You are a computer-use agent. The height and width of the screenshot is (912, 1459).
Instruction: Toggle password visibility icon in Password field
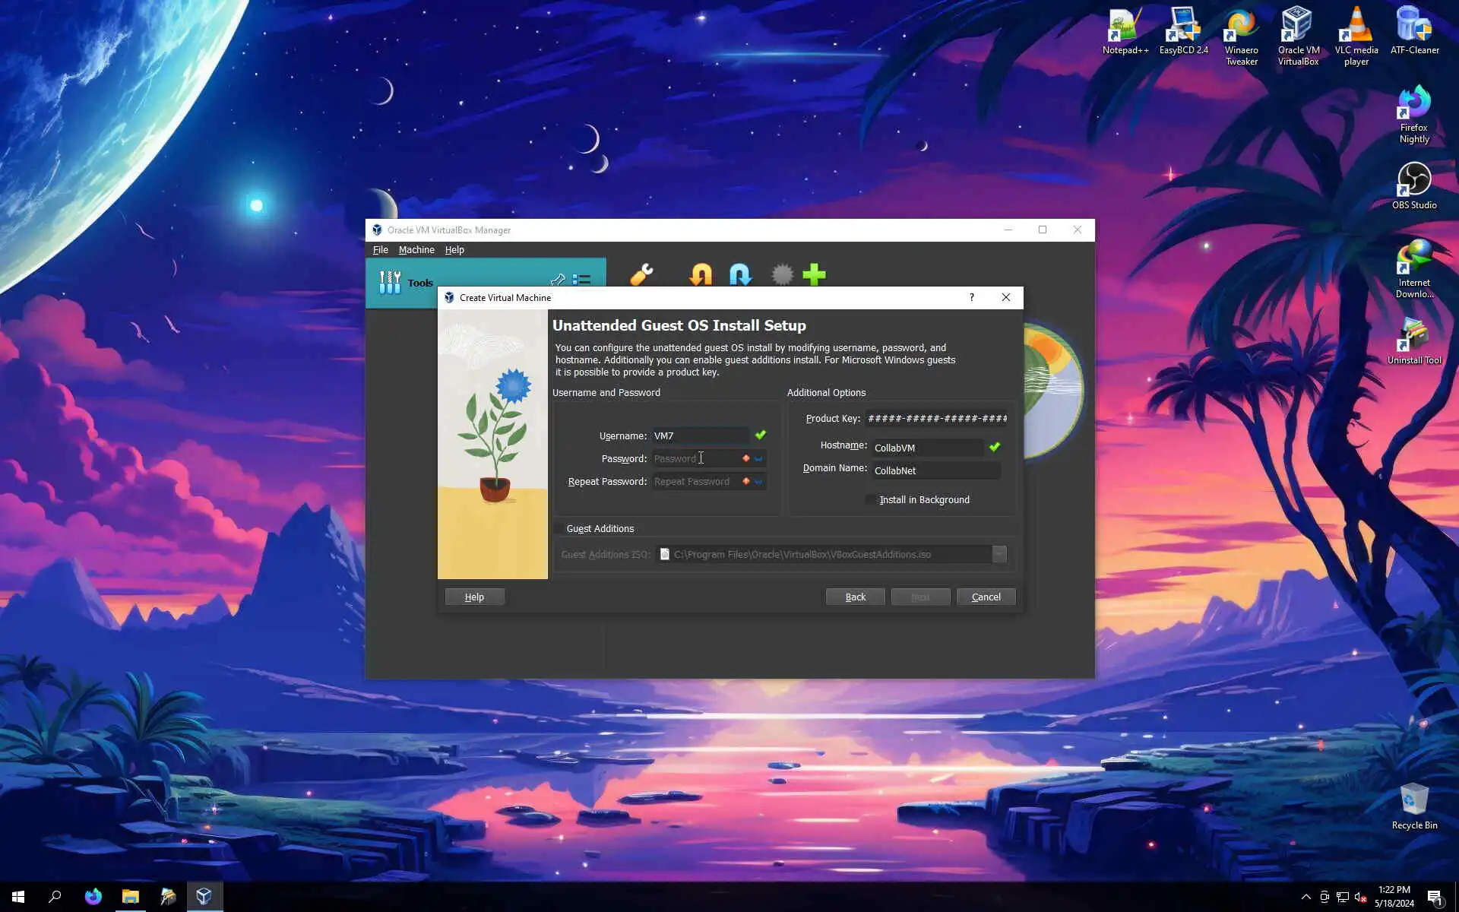758,459
